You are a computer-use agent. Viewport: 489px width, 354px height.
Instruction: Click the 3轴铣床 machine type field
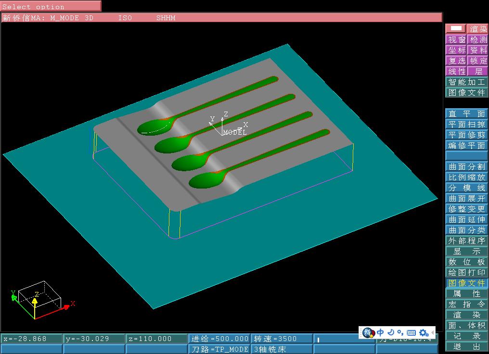282,349
